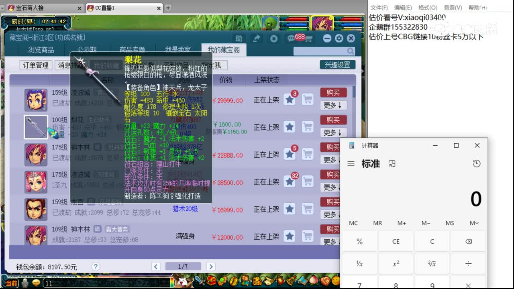Add ¥1600.00 梨花 item to cart

coord(308,127)
